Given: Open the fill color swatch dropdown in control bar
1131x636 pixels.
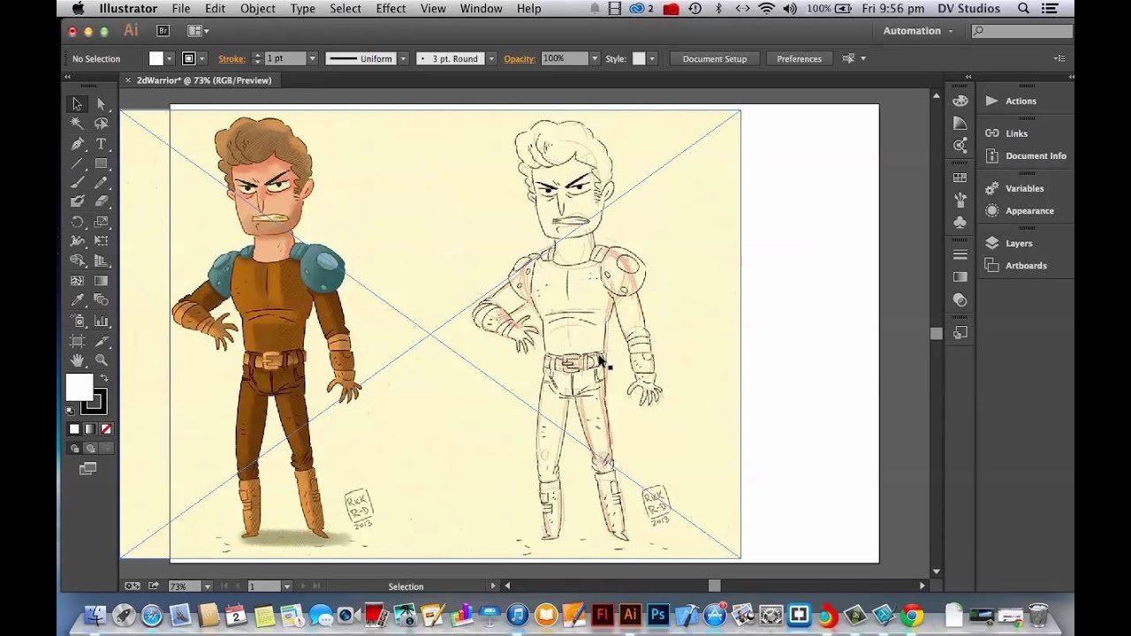Looking at the screenshot, I should pyautogui.click(x=171, y=59).
